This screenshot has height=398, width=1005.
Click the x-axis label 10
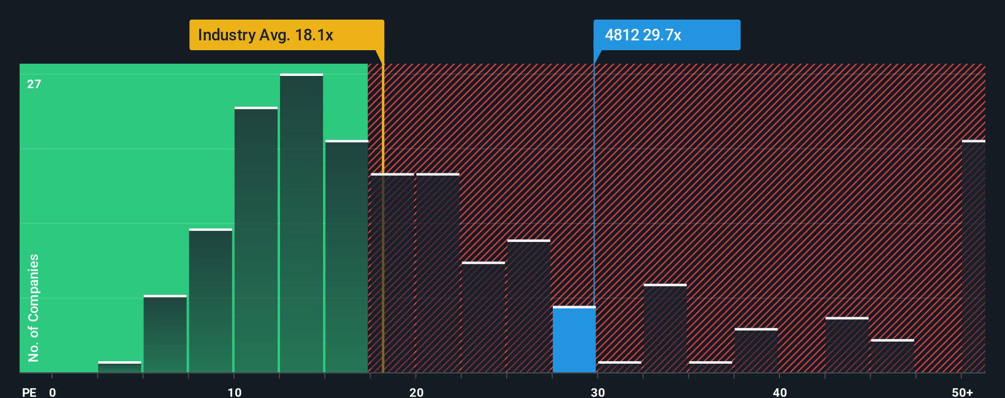[x=234, y=392]
